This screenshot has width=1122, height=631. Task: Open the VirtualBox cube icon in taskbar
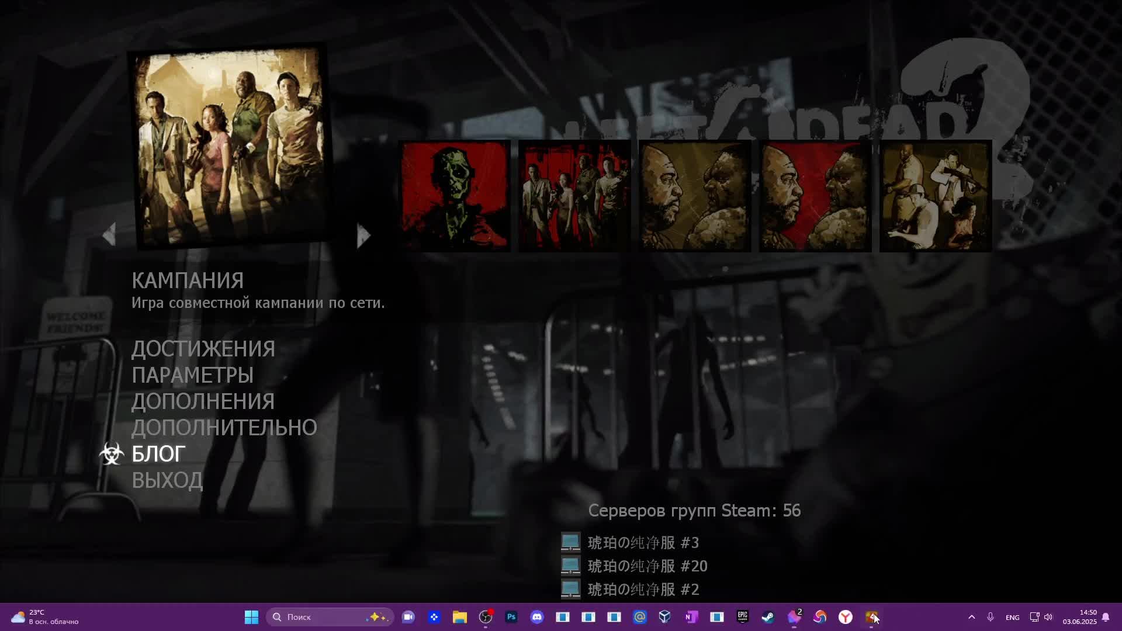665,617
